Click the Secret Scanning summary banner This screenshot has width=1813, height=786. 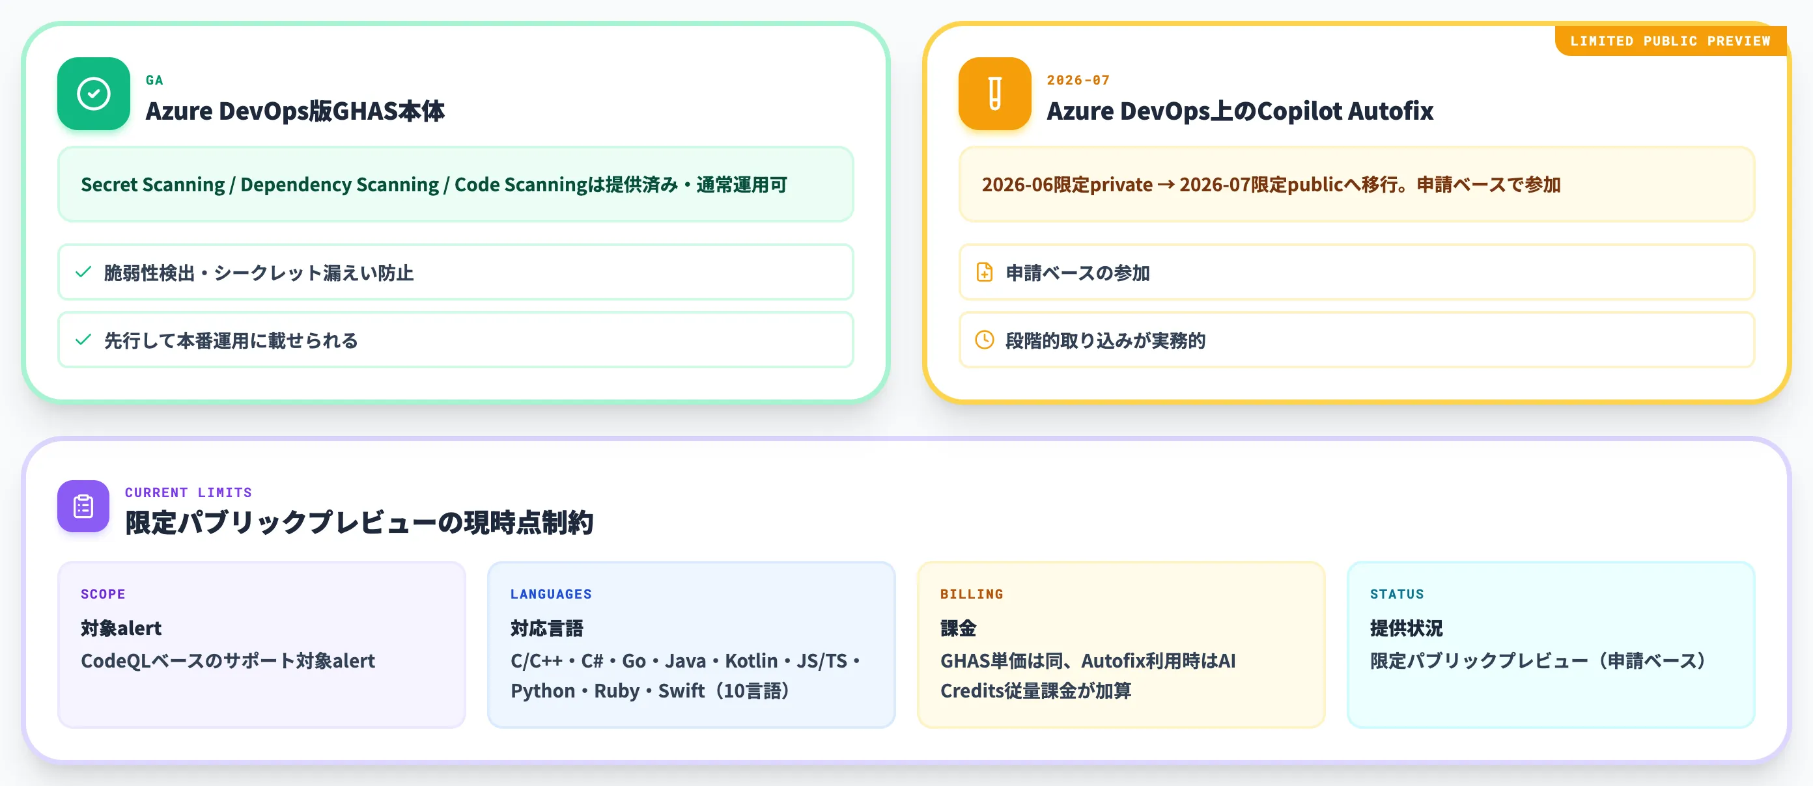455,184
